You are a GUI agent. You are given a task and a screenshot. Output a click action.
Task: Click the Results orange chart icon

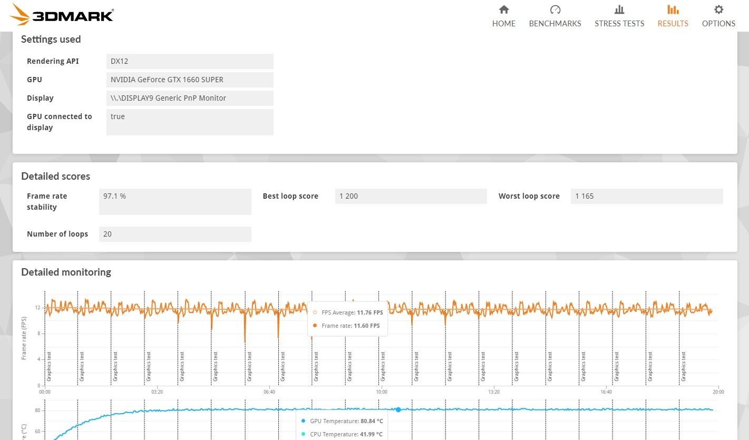point(673,9)
